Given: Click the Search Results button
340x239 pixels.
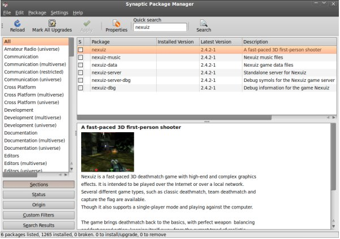Looking at the screenshot, I should [38, 225].
